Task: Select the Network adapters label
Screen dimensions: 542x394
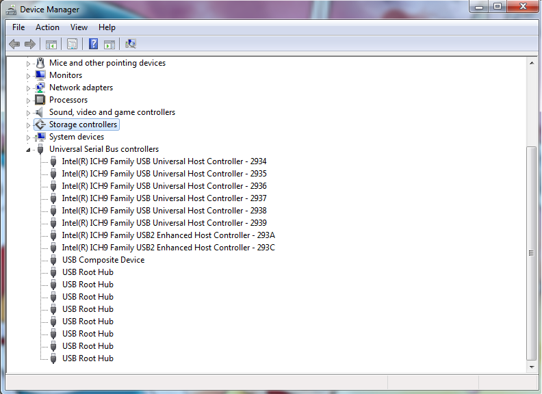Action: tap(81, 88)
